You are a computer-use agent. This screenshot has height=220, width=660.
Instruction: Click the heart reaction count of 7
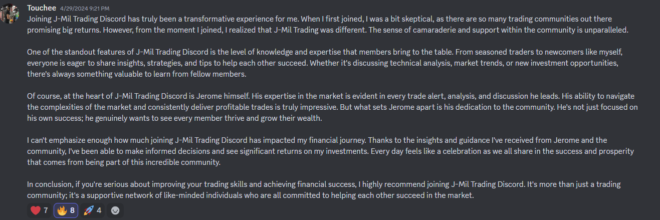tap(46, 210)
